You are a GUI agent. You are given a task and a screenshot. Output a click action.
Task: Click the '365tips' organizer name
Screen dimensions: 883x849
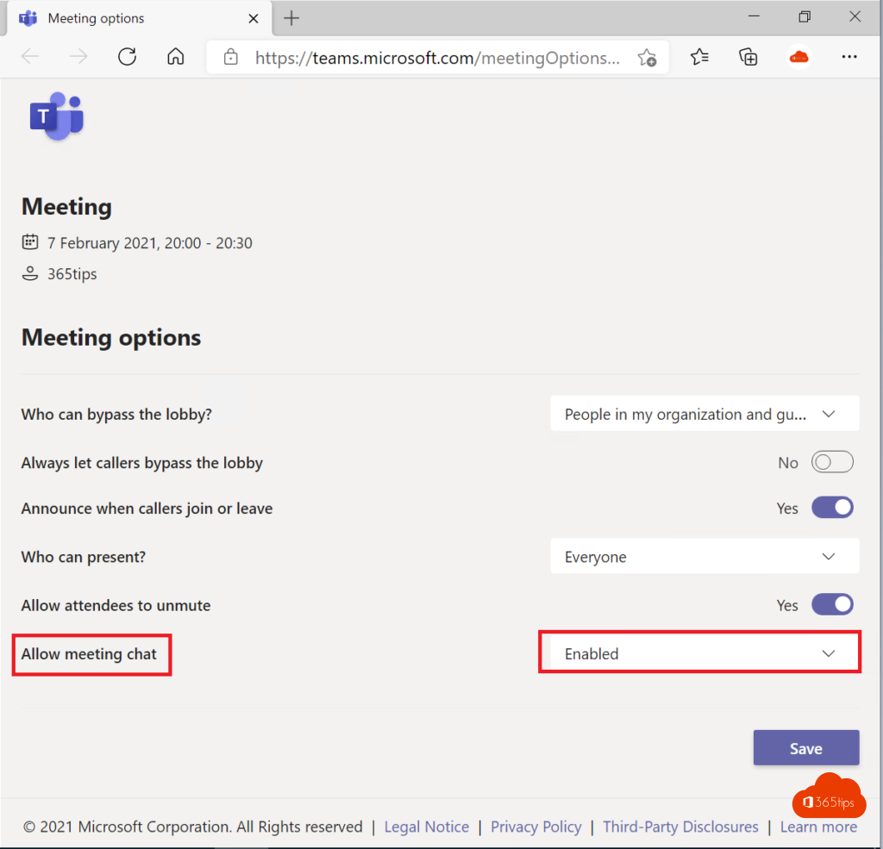pos(72,273)
